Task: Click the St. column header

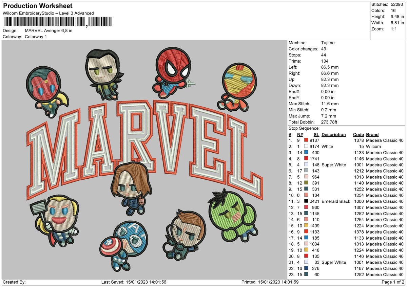Action: 316,134
